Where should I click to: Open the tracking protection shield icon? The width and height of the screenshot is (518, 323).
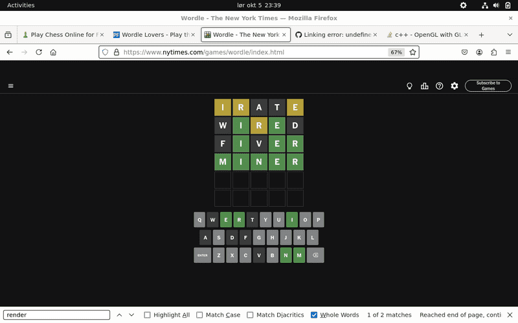(x=105, y=52)
